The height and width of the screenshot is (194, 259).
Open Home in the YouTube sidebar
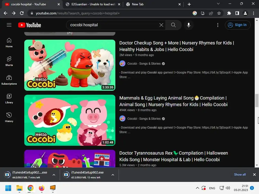9,43
